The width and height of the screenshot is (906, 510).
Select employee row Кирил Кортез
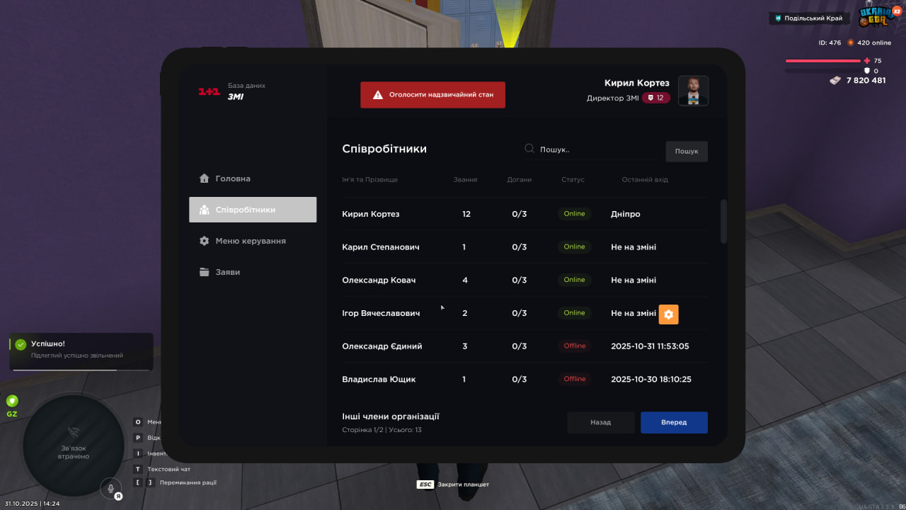coord(524,214)
